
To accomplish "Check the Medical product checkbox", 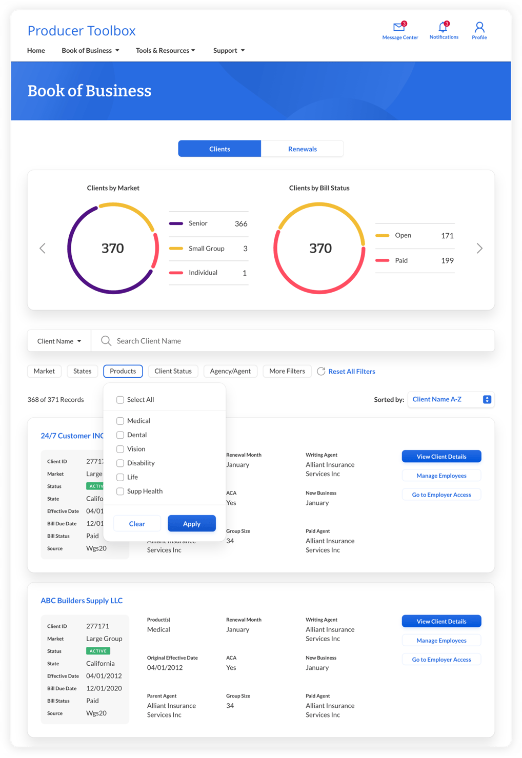I will click(x=120, y=421).
